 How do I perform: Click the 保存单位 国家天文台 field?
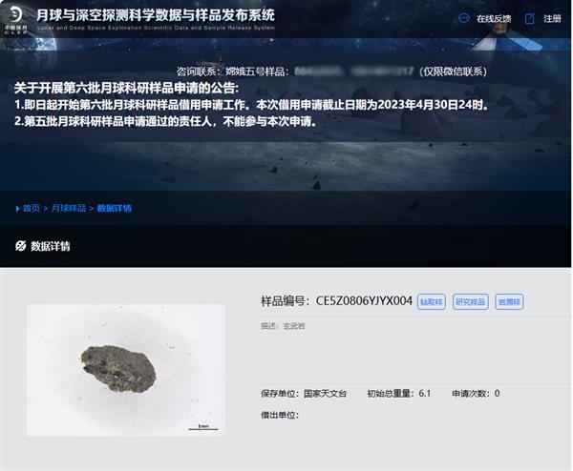pos(304,393)
